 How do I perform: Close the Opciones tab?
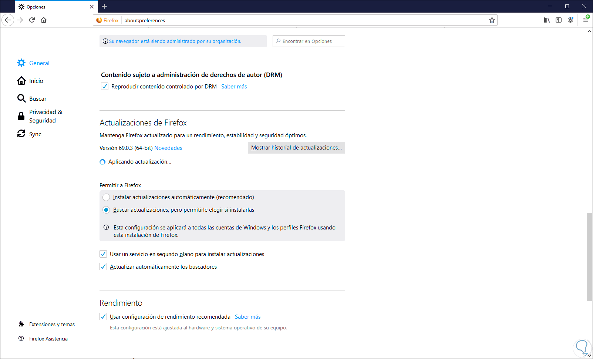click(92, 7)
